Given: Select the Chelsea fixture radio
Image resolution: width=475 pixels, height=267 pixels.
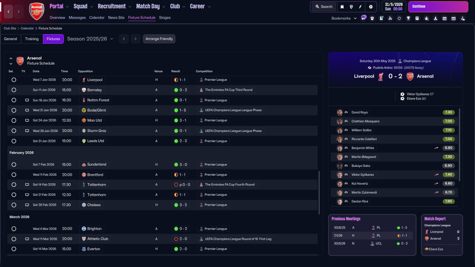Looking at the screenshot, I should [14, 205].
